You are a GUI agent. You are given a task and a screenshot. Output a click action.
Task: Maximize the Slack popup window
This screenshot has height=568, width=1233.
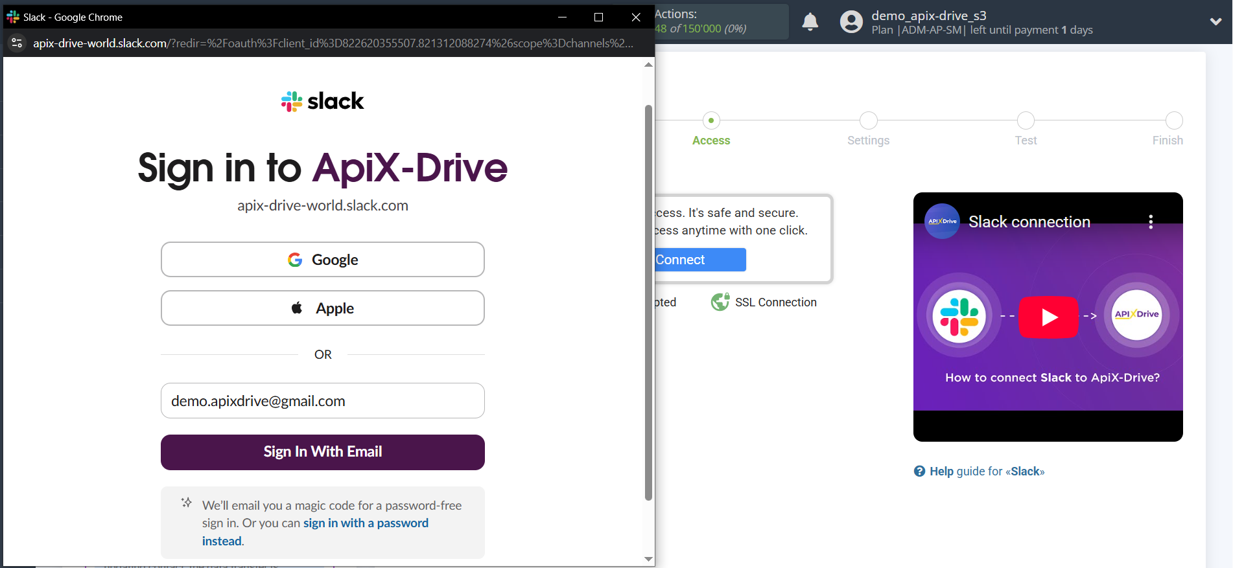coord(599,17)
